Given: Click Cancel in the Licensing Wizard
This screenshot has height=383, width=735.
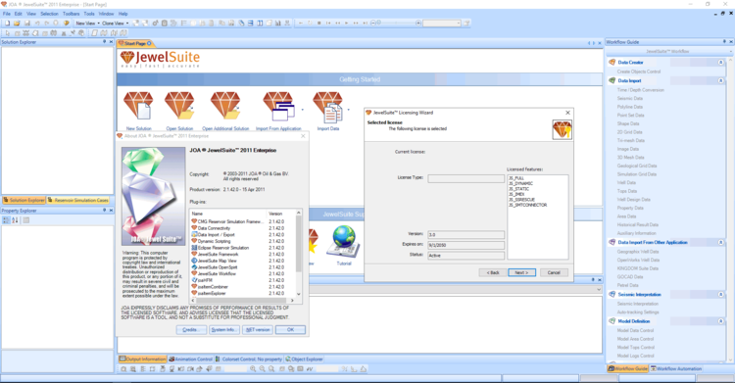Looking at the screenshot, I should tap(554, 272).
